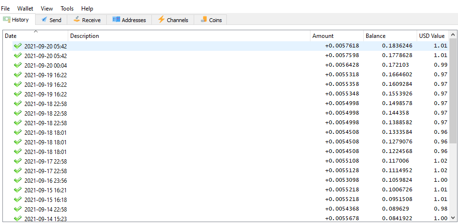The height and width of the screenshot is (224, 458).
Task: Click confirmed checkmark icon of balance 0.1279076 row
Action: 18,142
